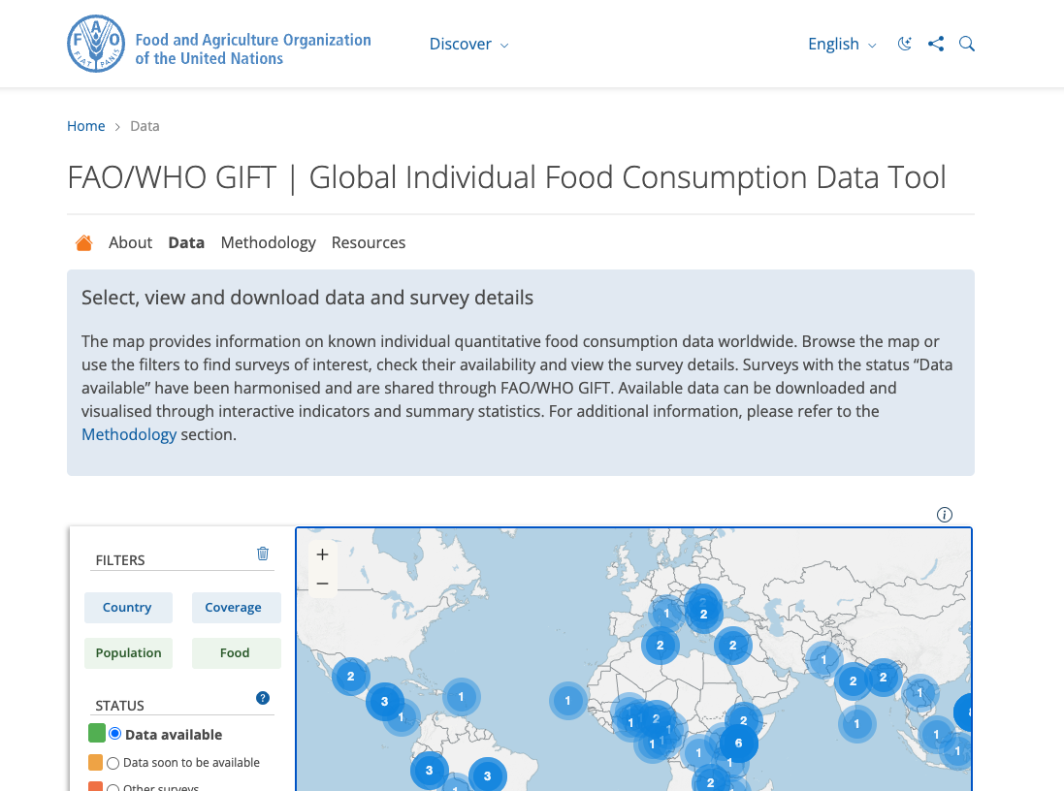1064x791 pixels.
Task: Click the Home breadcrumb link
Action: click(x=85, y=125)
